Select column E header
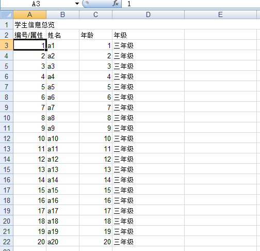The image size is (260, 251). pos(221,14)
